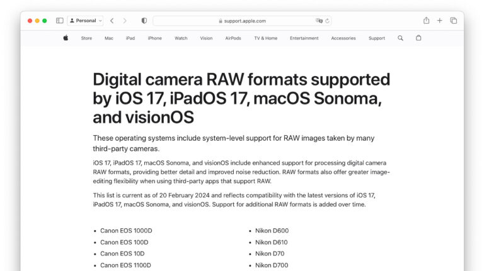Open the AirPods menu item
484x271 pixels.
pos(233,38)
